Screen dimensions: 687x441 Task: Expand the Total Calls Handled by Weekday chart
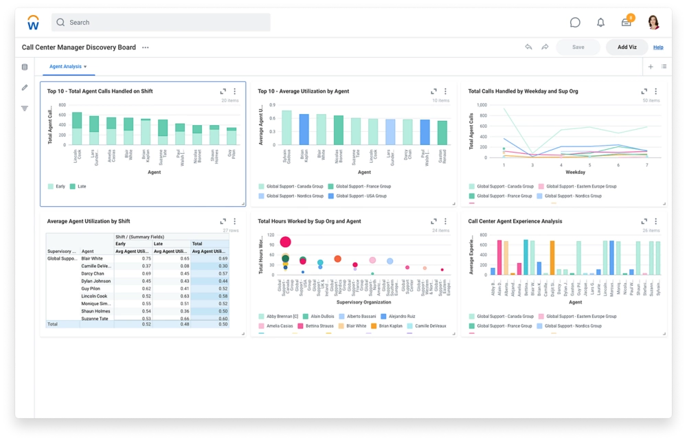(644, 91)
